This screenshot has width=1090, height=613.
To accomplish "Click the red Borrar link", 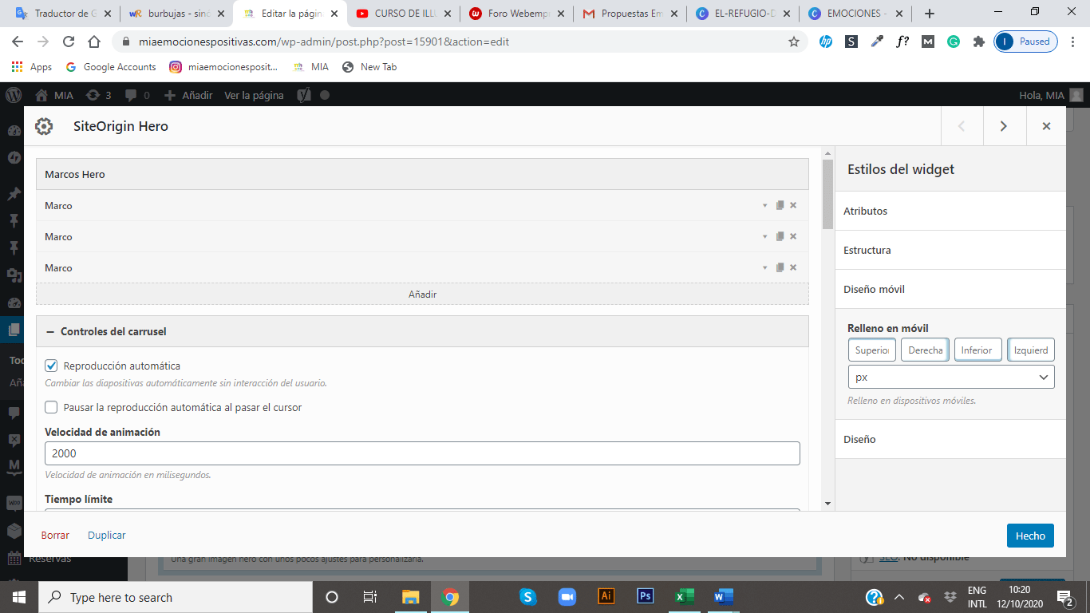I will [55, 536].
